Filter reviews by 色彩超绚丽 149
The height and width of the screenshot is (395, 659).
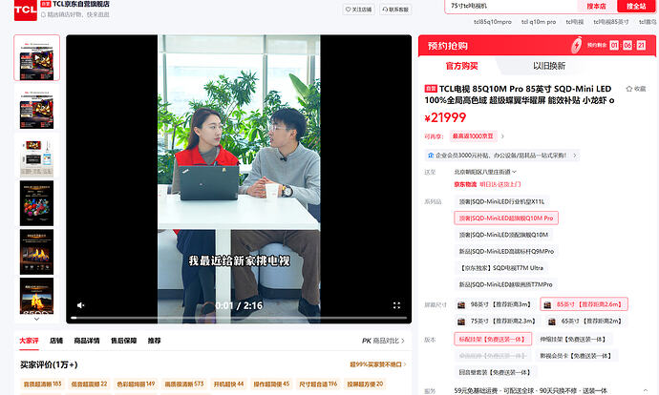pos(136,385)
